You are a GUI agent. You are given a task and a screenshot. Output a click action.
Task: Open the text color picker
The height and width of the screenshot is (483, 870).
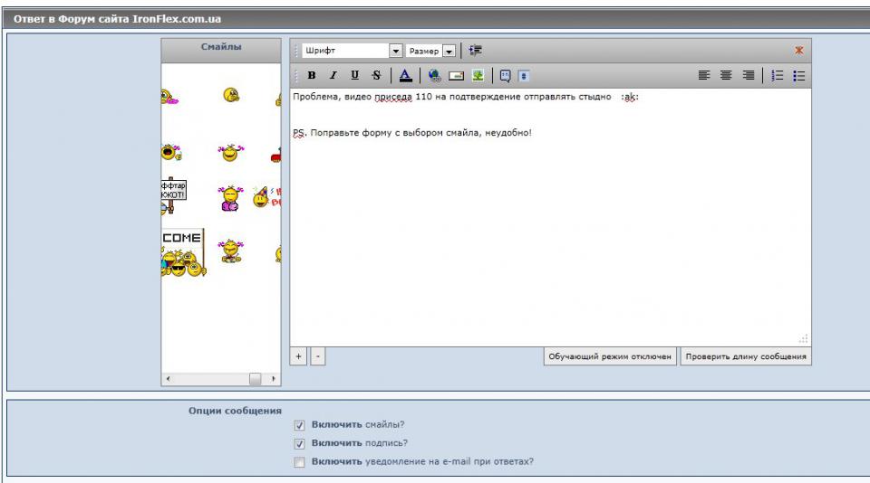pos(405,76)
